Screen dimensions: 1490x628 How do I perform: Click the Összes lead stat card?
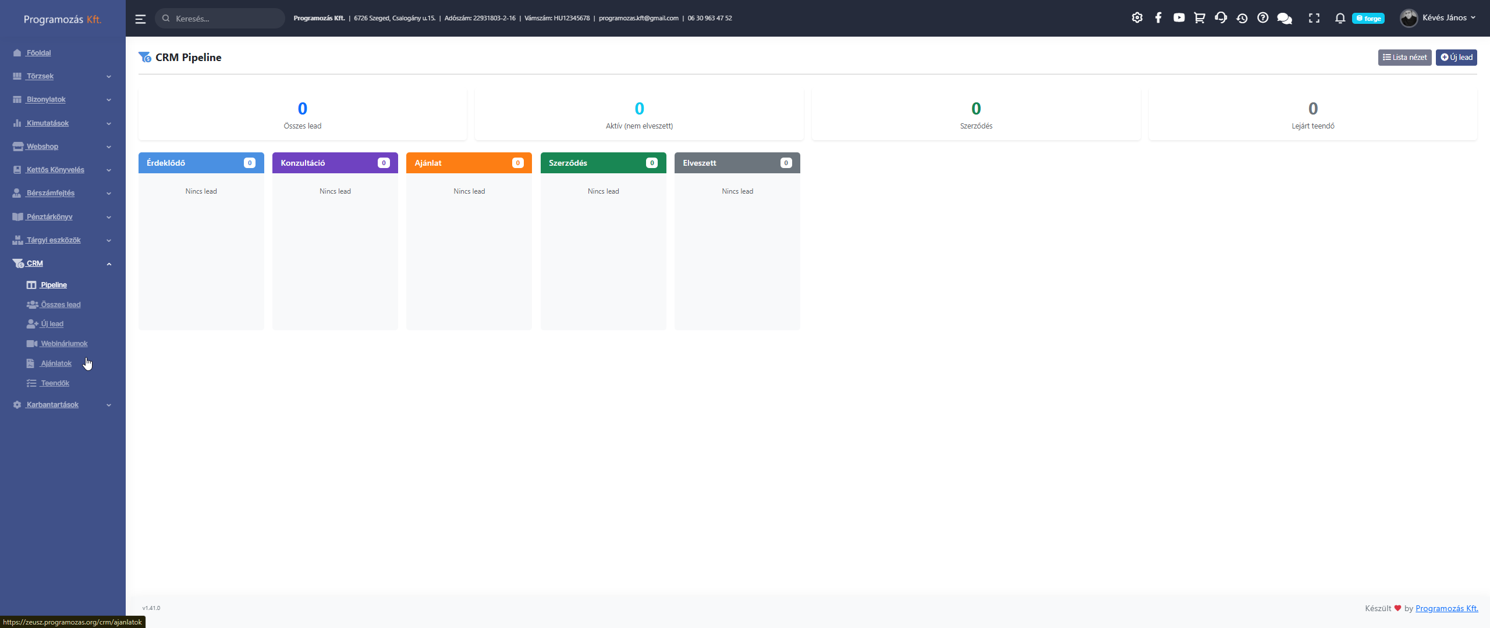(x=302, y=115)
